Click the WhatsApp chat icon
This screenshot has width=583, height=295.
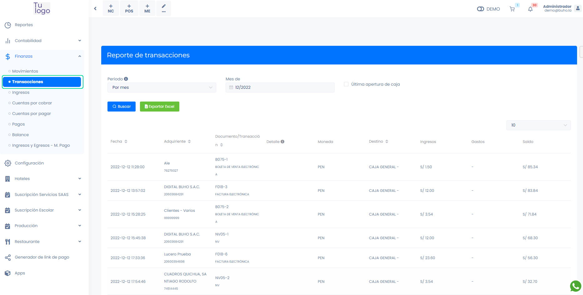click(x=576, y=286)
